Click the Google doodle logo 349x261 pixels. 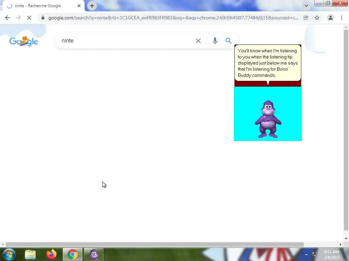coord(24,41)
